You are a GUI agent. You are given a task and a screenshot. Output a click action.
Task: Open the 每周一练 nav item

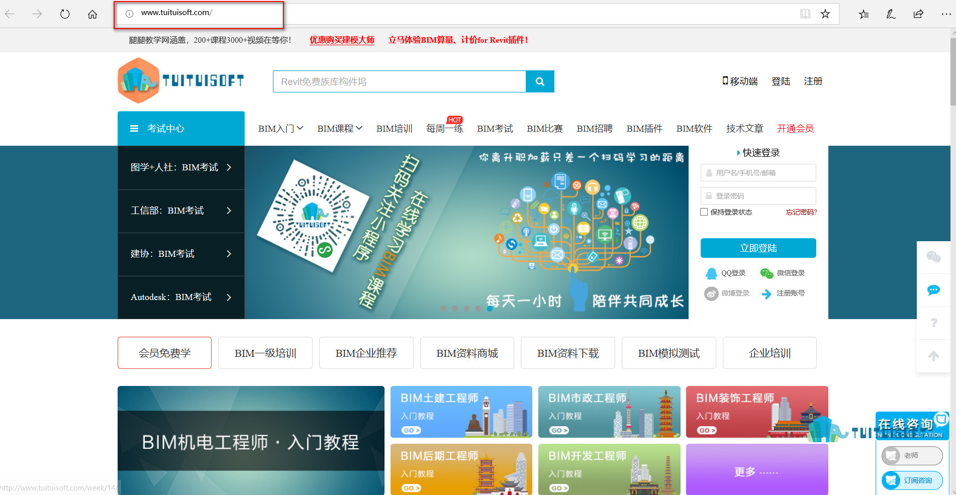click(x=445, y=129)
